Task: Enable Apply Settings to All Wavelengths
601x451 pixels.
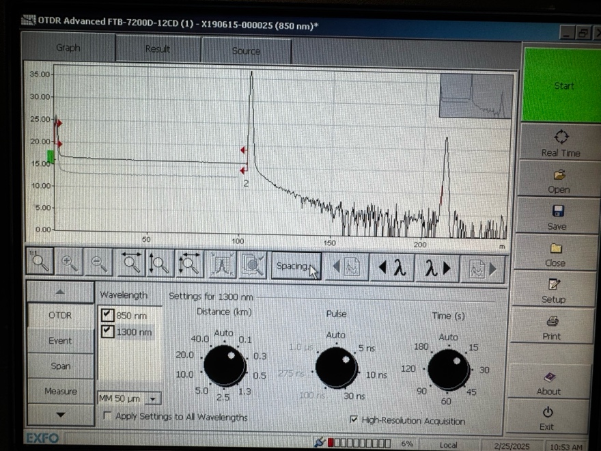Action: point(108,415)
